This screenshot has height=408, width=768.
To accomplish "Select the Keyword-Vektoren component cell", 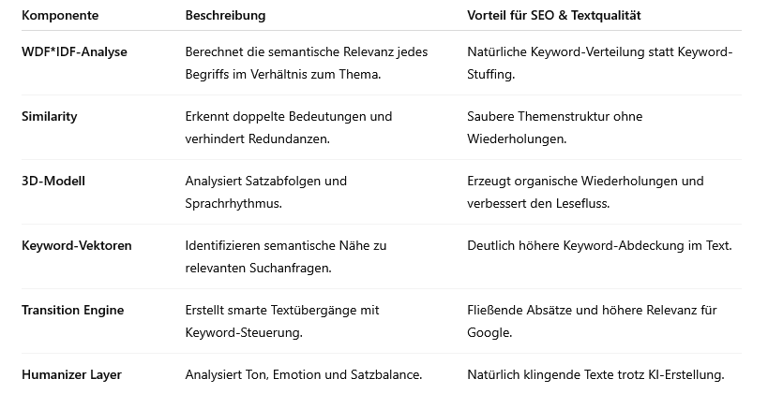I will pos(77,246).
